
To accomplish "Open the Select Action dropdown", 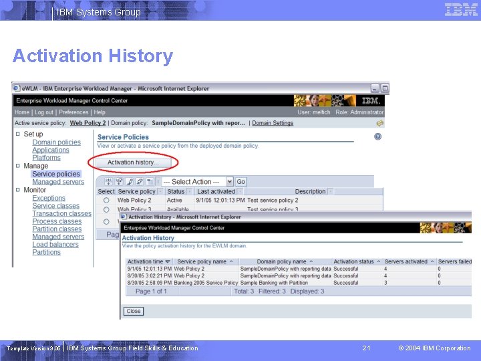I will [x=229, y=182].
